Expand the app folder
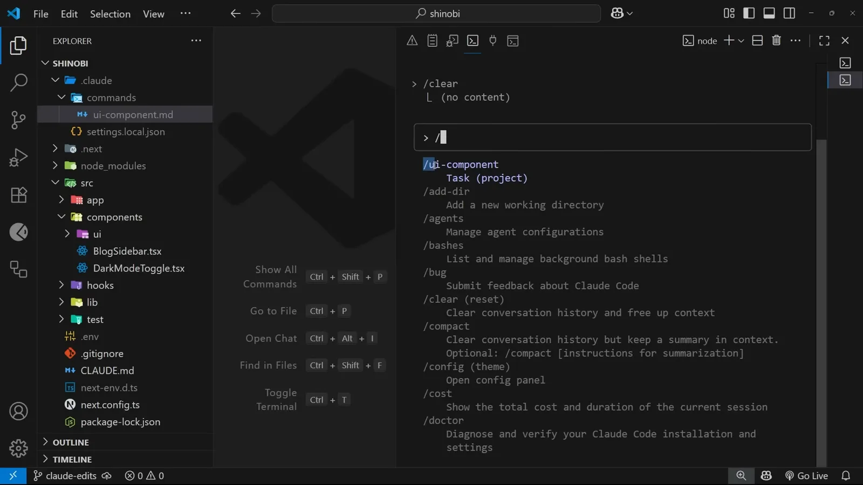Image resolution: width=863 pixels, height=485 pixels. coord(61,200)
